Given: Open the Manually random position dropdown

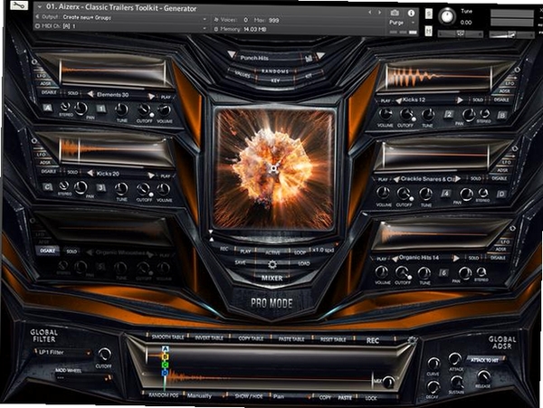Looking at the screenshot, I should click(x=205, y=396).
